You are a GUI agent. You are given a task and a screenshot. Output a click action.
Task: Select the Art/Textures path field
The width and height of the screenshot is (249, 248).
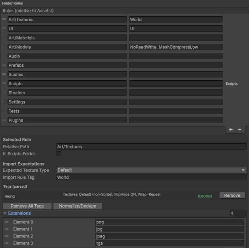click(x=67, y=19)
